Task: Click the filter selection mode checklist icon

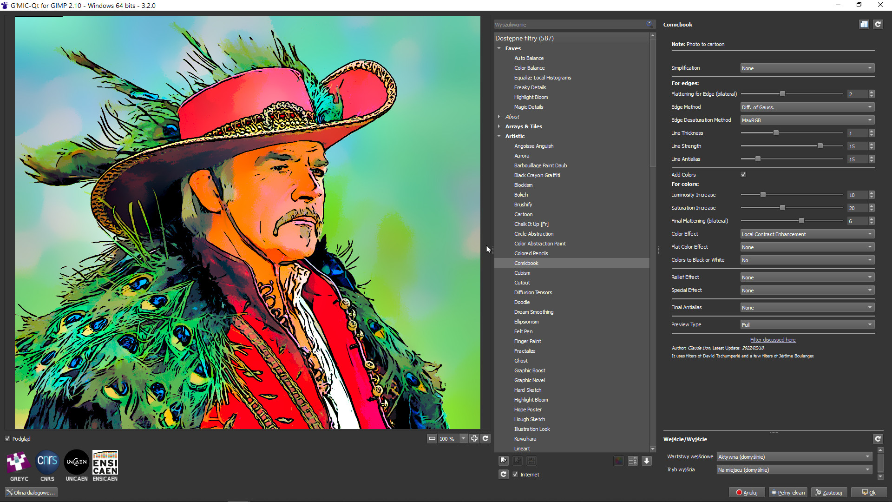Action: coord(632,461)
